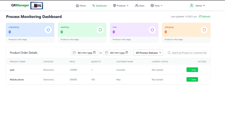The height and width of the screenshot is (128, 225).
Task: Click the orange circle icon in pakaging card
Action: 204,30
